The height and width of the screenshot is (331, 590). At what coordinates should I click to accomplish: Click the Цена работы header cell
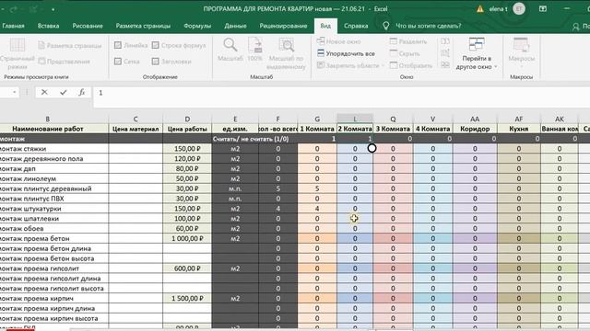click(187, 129)
